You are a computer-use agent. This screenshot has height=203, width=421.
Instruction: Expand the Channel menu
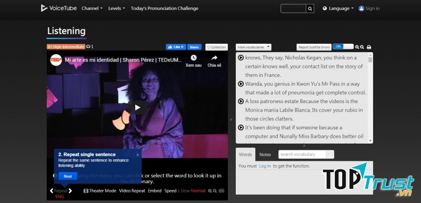click(x=92, y=8)
